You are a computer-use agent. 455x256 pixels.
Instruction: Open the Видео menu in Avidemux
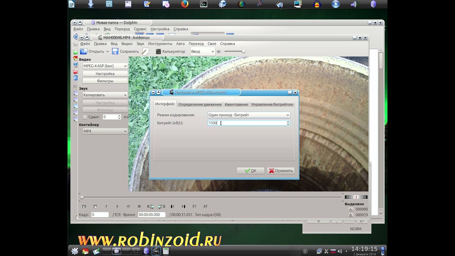[x=127, y=44]
